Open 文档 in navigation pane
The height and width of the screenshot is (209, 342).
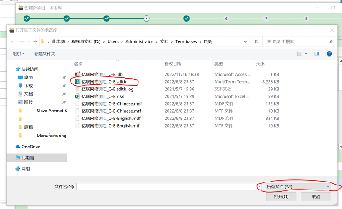coord(28,94)
